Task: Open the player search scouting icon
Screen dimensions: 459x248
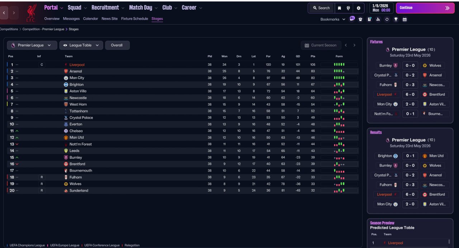Action: [x=378, y=19]
